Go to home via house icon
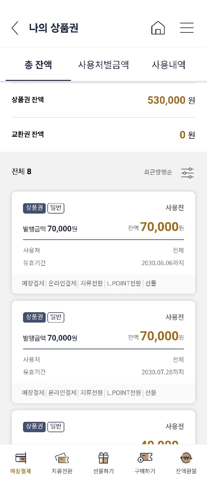Viewport: 207px width, 481px height. coord(158,28)
